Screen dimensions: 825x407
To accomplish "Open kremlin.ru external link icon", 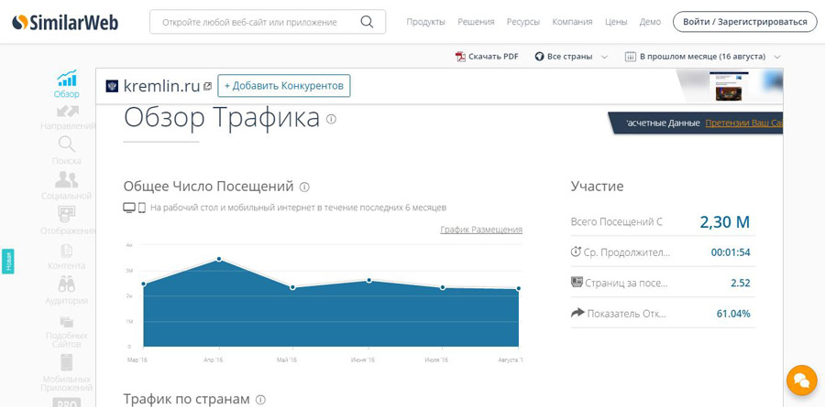I will click(x=207, y=86).
